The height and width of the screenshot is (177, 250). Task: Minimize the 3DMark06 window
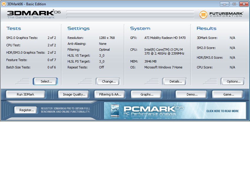coord(224,4)
